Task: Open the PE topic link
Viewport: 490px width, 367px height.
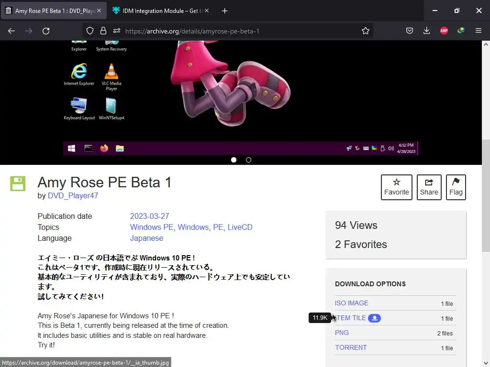Action: coord(218,227)
